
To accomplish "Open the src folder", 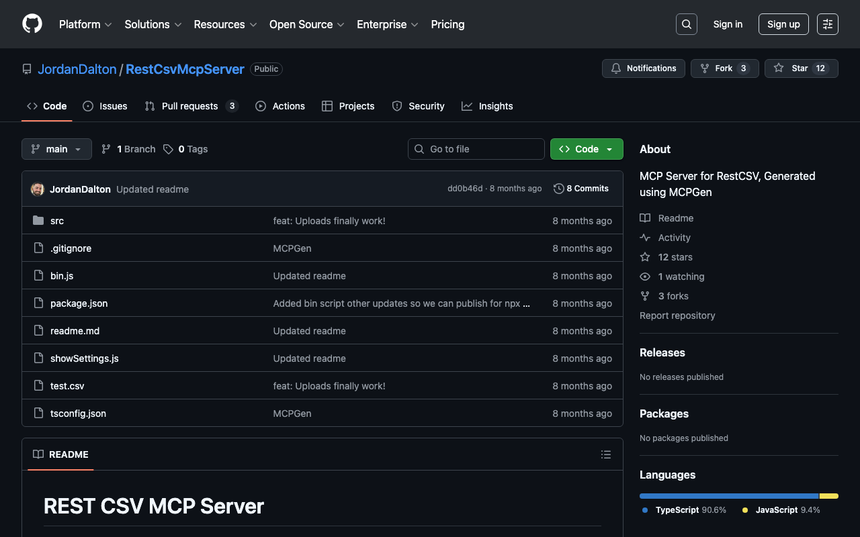I will 57,221.
